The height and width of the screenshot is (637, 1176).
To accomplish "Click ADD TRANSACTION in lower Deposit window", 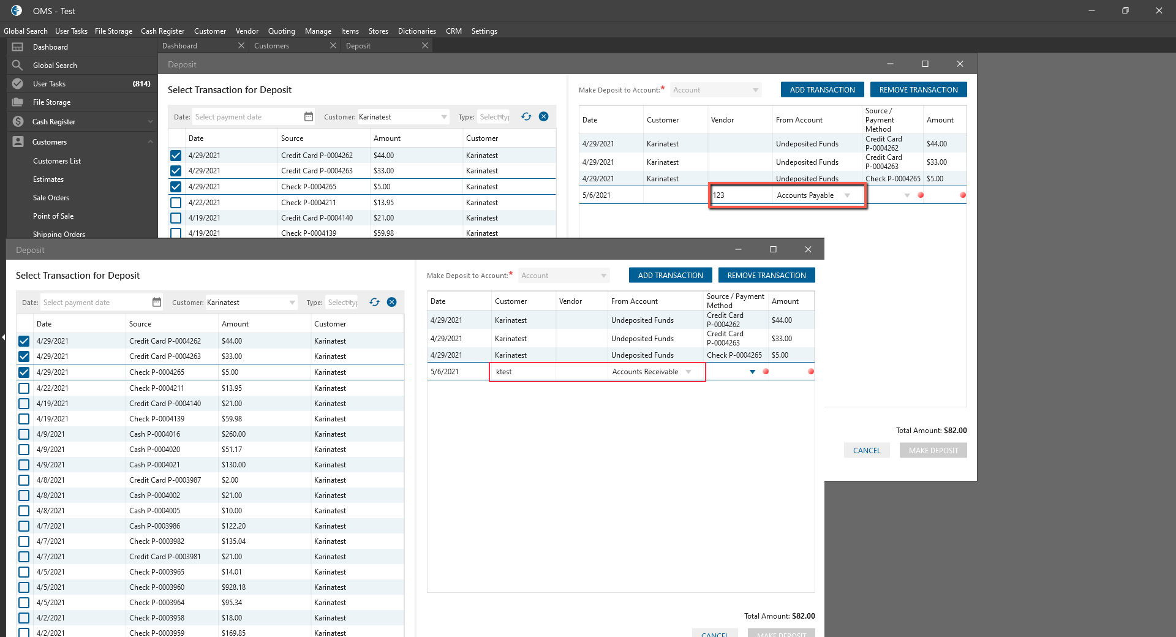I will click(670, 276).
